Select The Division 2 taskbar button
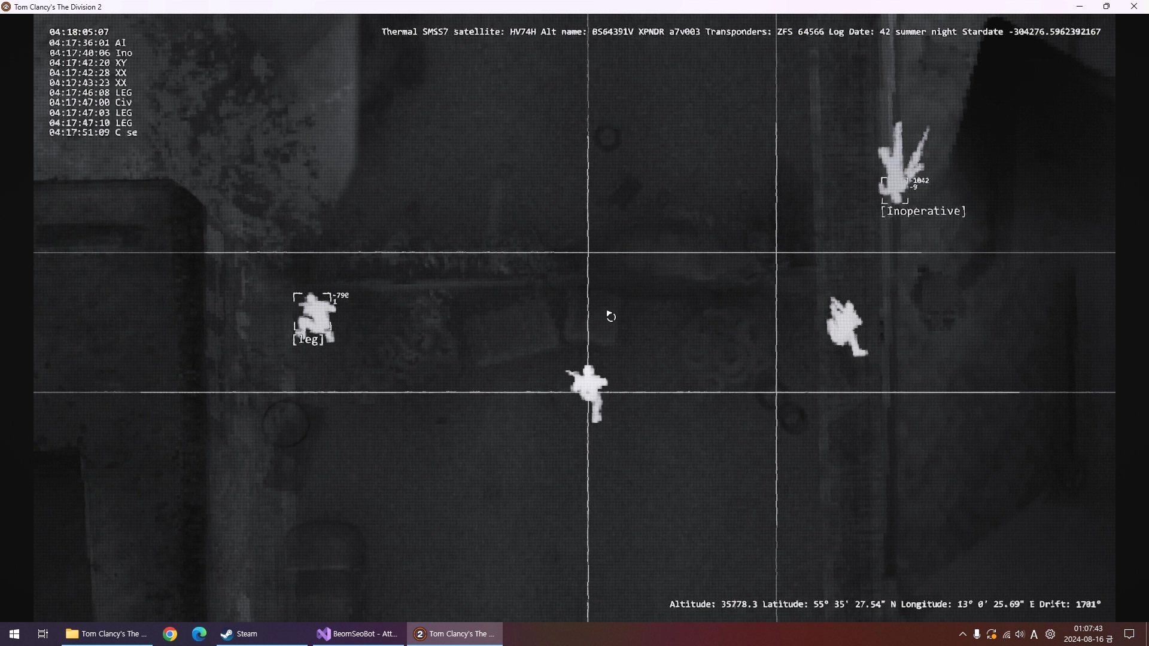 pyautogui.click(x=455, y=634)
